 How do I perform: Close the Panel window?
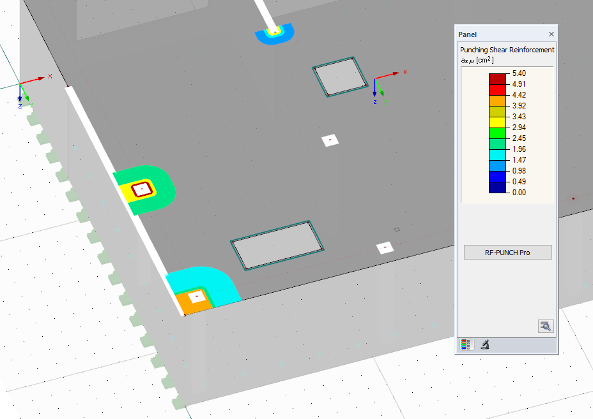[551, 34]
